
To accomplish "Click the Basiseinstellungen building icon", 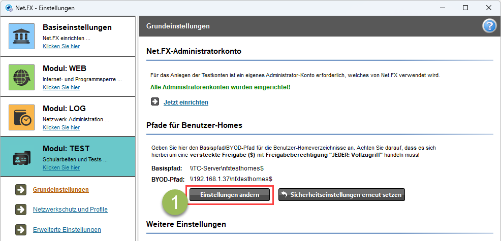I will [x=21, y=36].
